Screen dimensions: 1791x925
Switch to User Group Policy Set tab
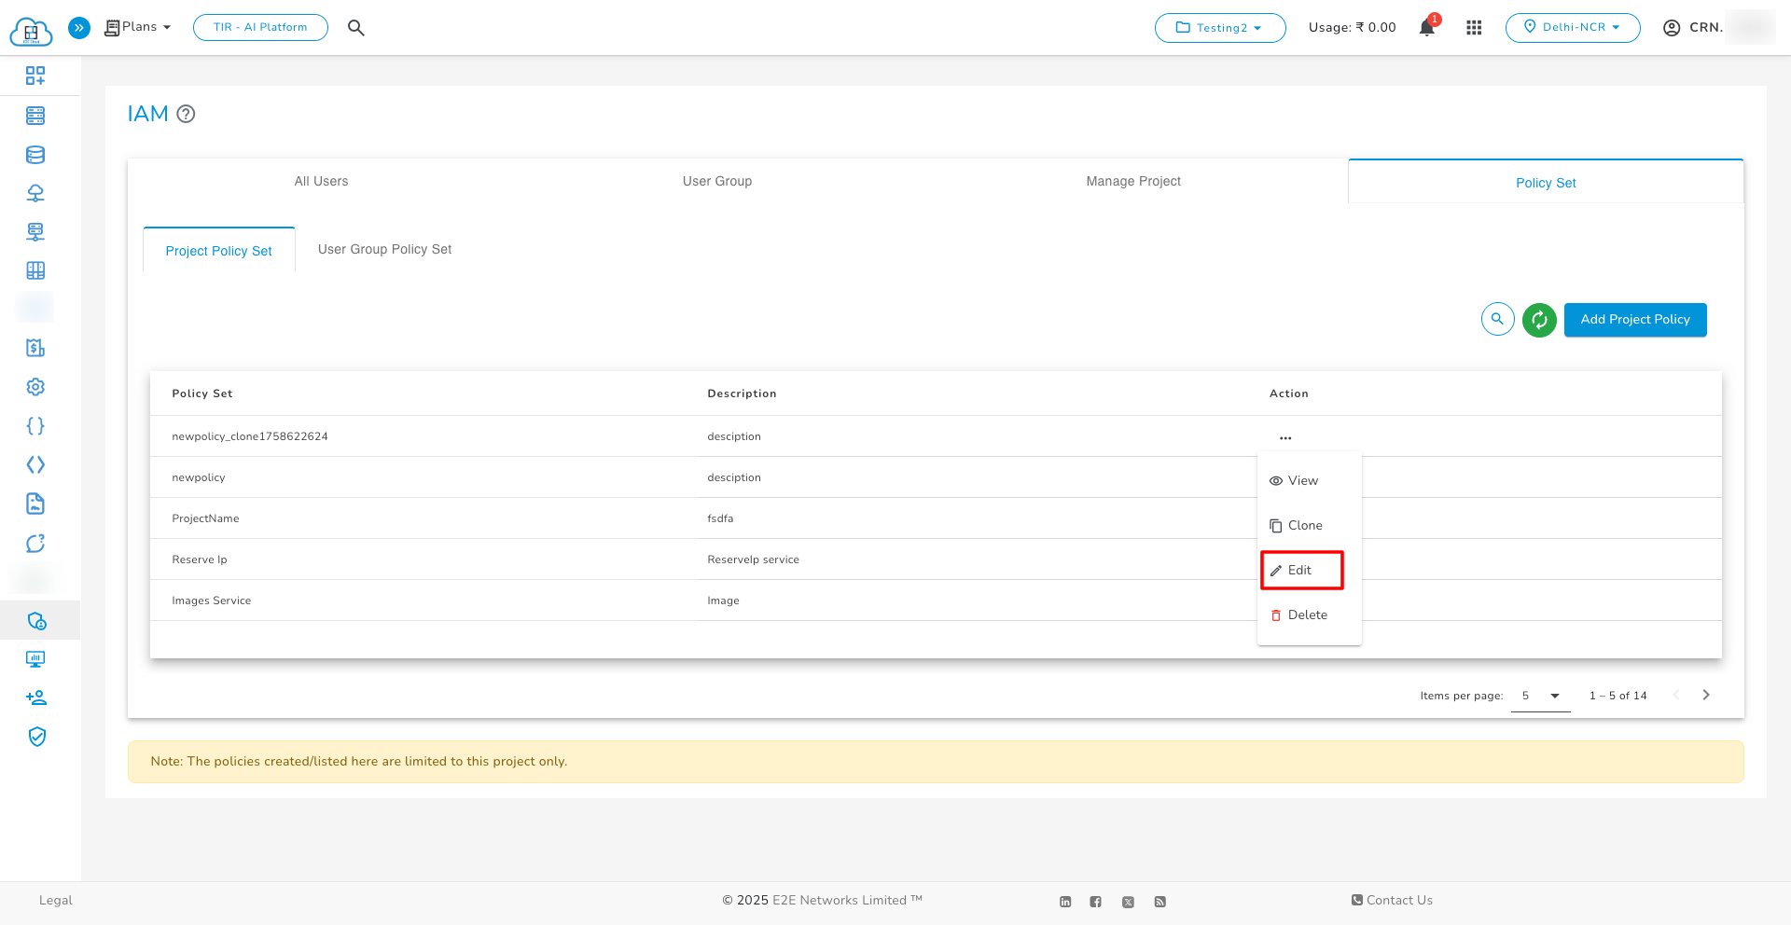(384, 249)
